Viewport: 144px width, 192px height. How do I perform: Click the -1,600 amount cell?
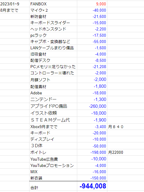tap(92, 48)
